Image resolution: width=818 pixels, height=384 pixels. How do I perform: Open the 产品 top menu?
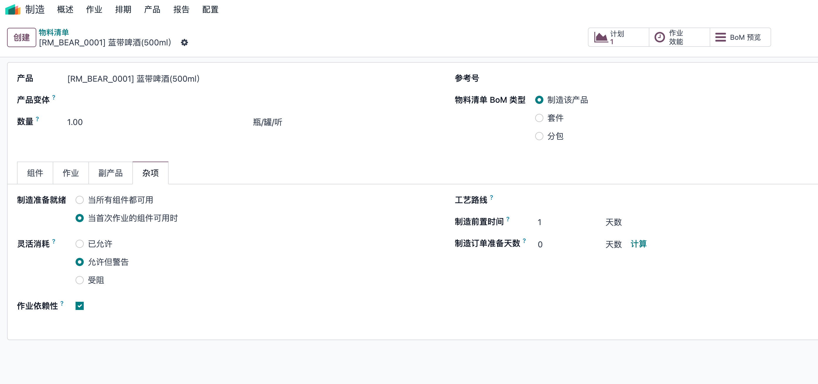152,10
